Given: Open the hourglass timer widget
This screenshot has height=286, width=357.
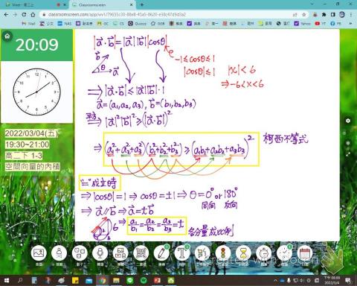Looking at the screenshot, I should pyautogui.click(x=243, y=253).
